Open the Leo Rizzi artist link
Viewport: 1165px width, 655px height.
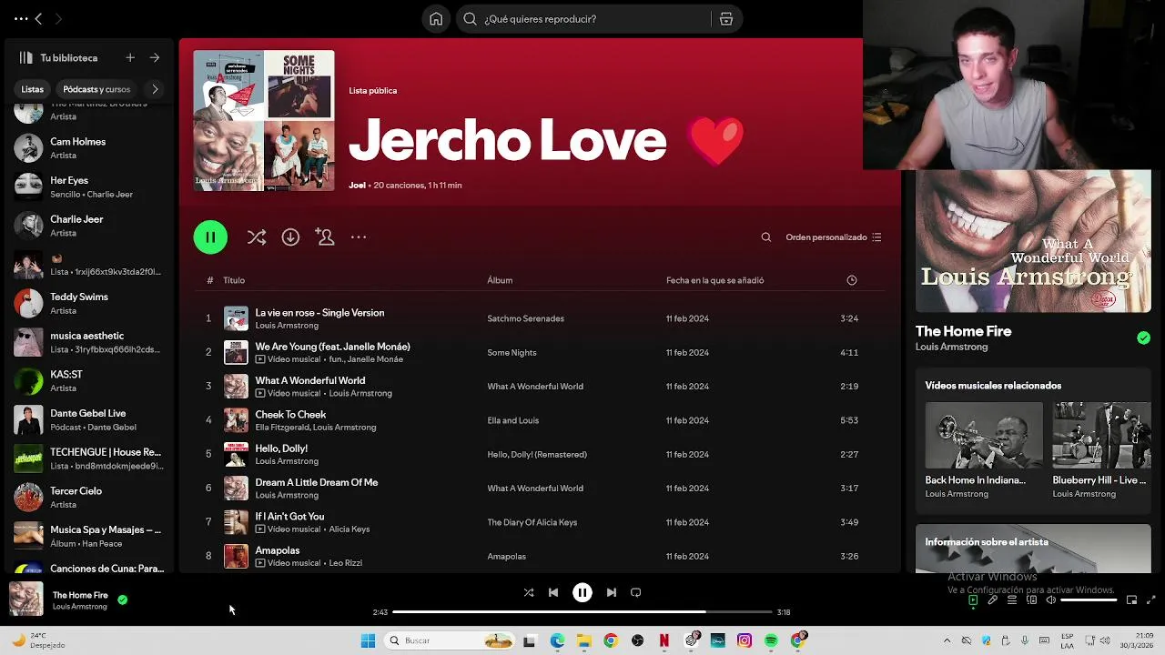click(x=345, y=563)
